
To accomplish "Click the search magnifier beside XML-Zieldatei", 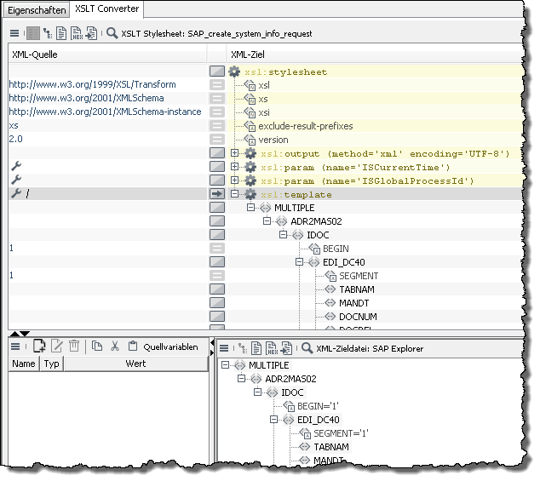I will (x=307, y=347).
